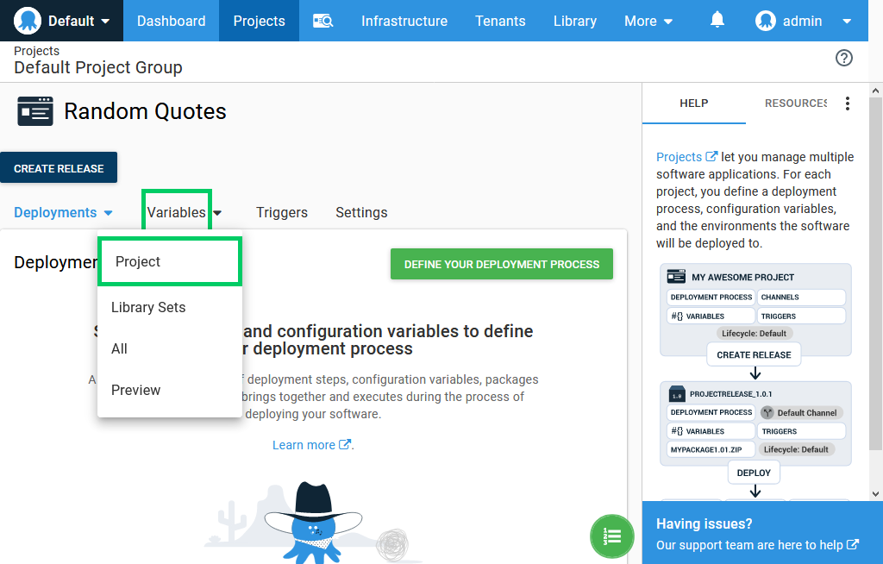Viewport: 883px width, 564px height.
Task: Open the Triggers project tab
Action: [282, 212]
